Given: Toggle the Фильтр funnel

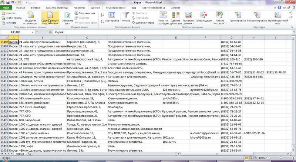Looking at the screenshot, I should point(126,17).
